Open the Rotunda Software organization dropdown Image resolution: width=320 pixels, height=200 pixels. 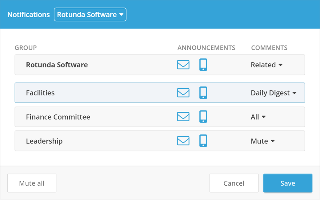pos(90,14)
